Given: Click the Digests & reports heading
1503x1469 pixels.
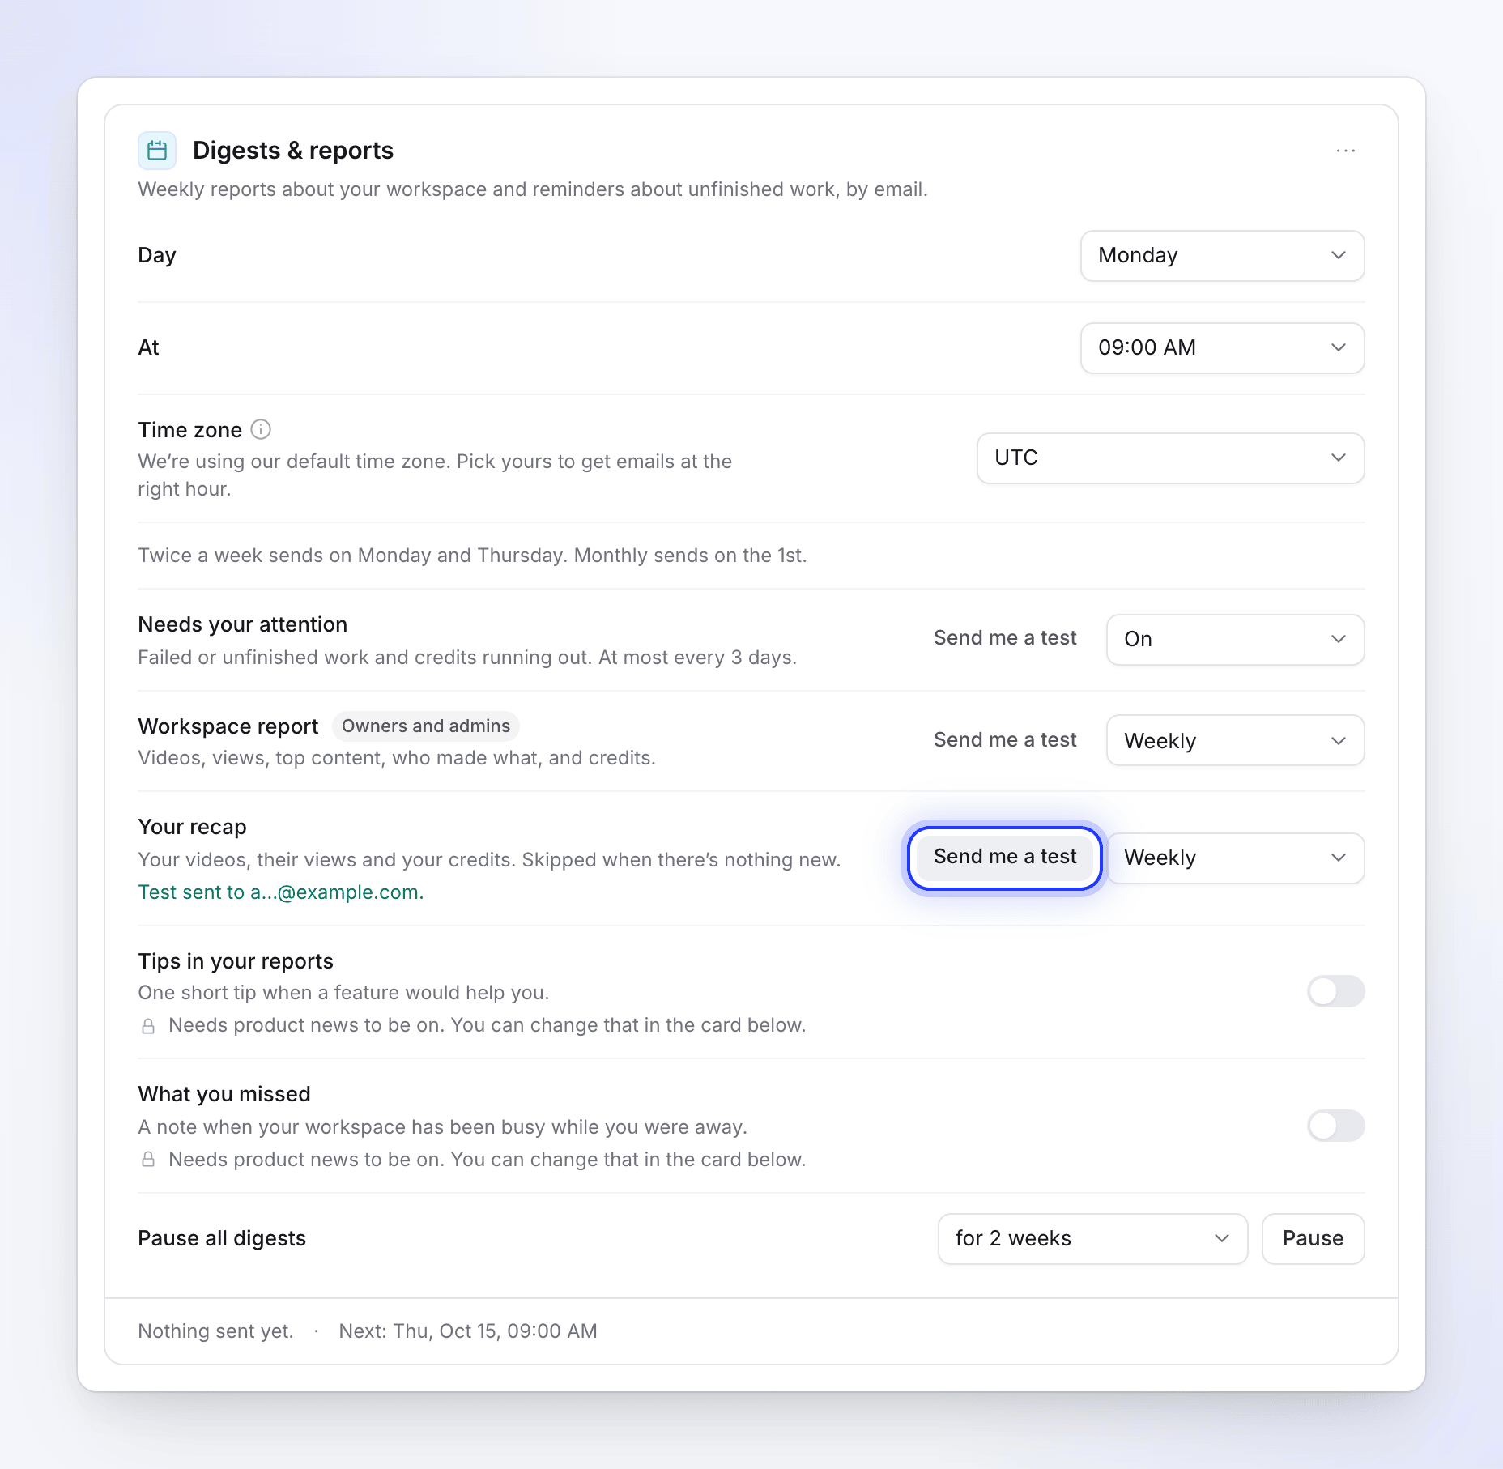Looking at the screenshot, I should [293, 151].
